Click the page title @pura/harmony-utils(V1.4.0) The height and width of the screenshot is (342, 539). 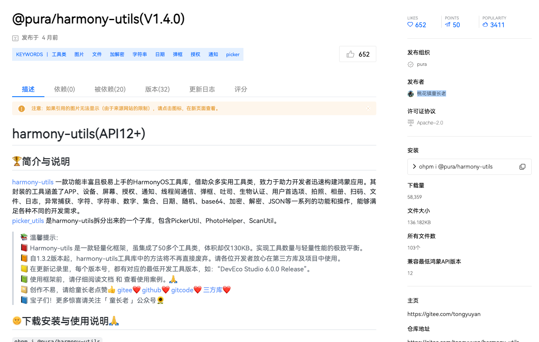[x=99, y=19]
